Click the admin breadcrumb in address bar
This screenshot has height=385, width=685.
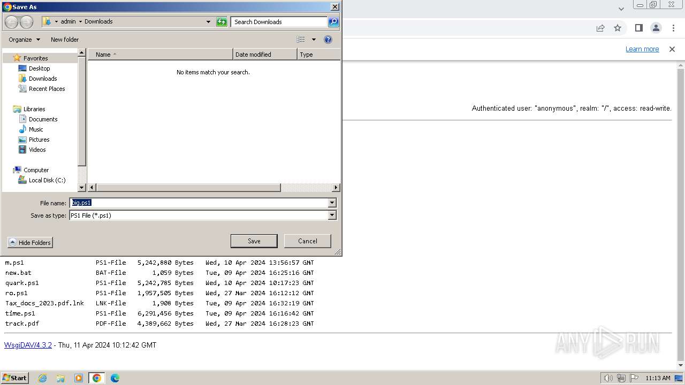coord(68,22)
